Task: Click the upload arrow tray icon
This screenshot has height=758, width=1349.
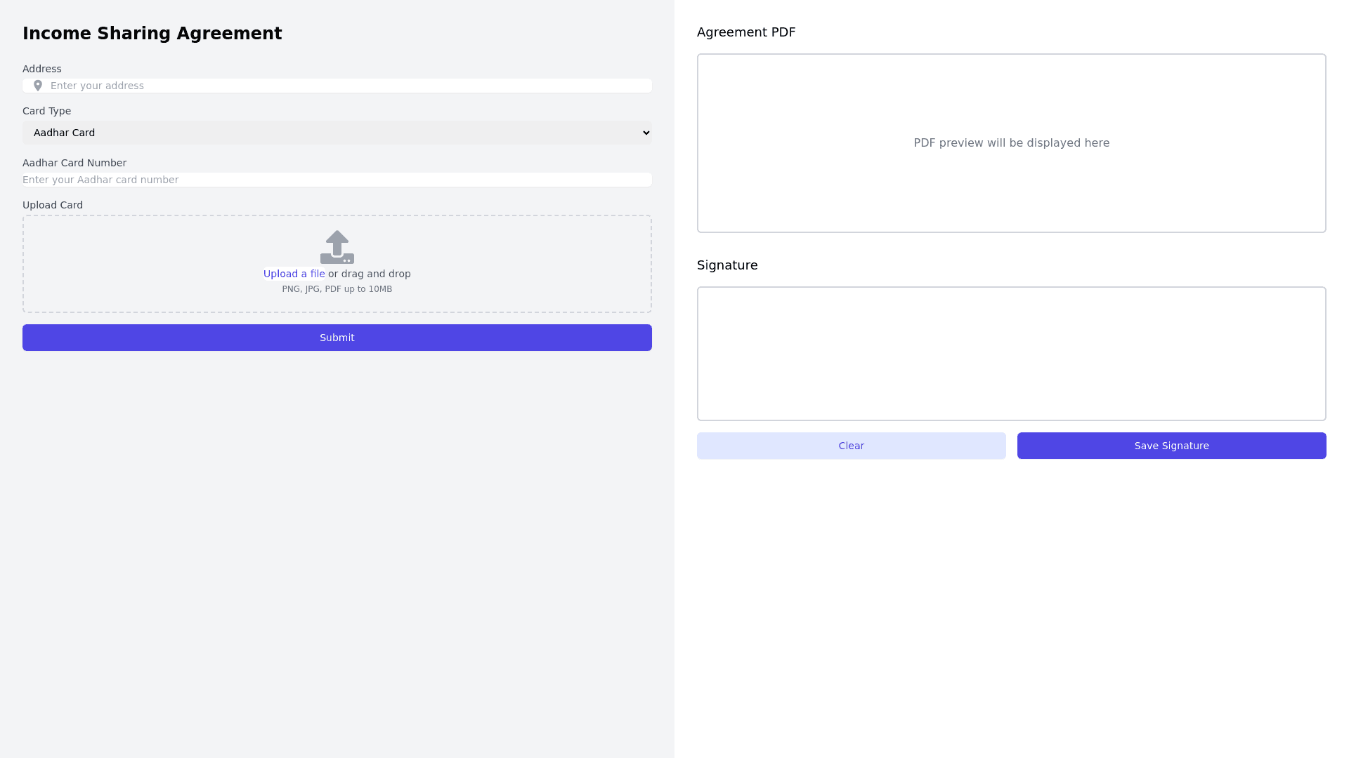Action: point(337,247)
